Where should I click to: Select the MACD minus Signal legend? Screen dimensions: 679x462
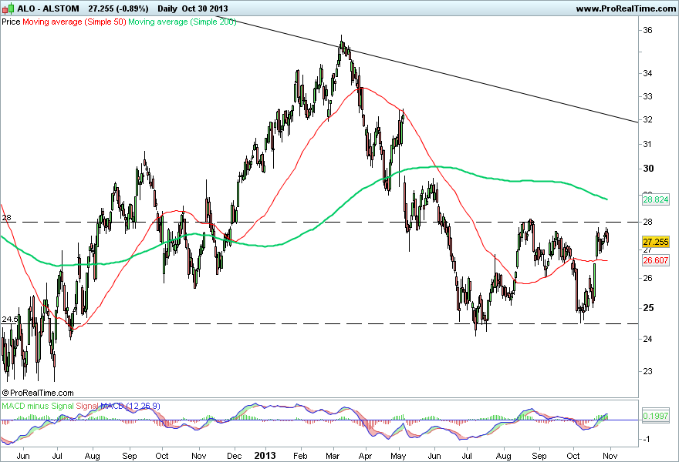pos(38,406)
